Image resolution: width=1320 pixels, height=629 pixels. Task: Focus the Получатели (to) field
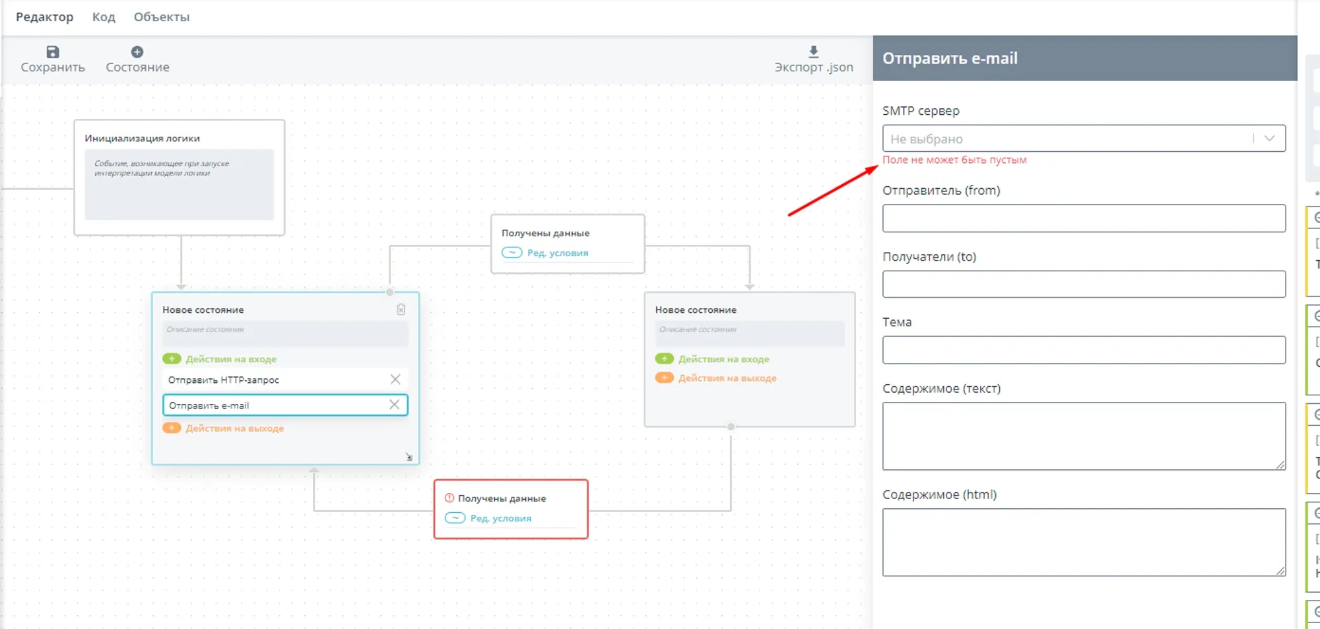(x=1083, y=284)
